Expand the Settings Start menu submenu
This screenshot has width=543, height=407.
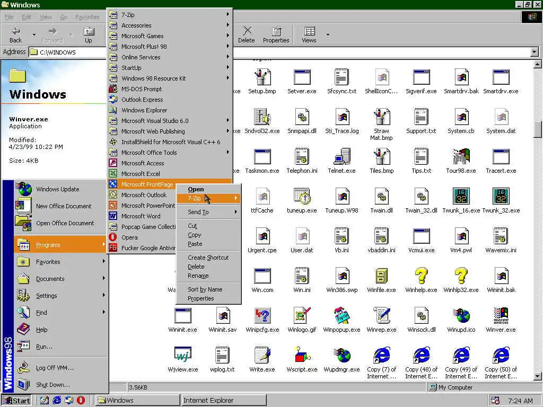(61, 296)
